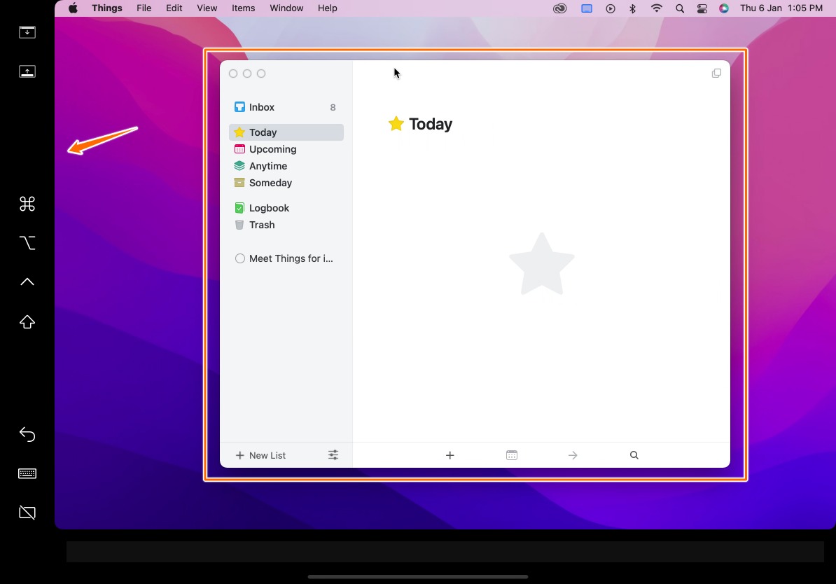
Task: Open the File menu
Action: tap(144, 8)
